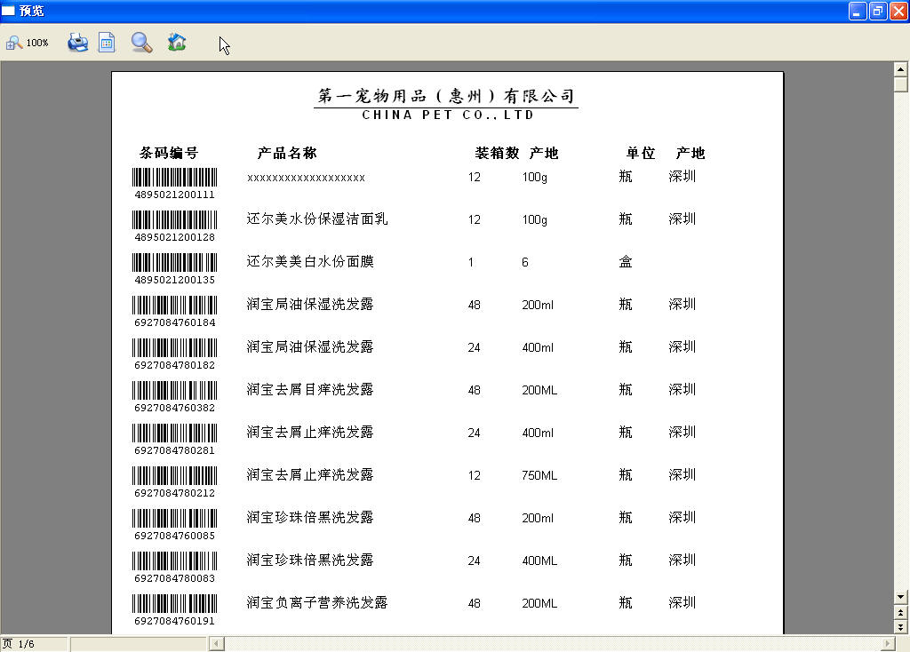Image resolution: width=910 pixels, height=652 pixels.
Task: Click the 750ML value
Action: click(539, 475)
